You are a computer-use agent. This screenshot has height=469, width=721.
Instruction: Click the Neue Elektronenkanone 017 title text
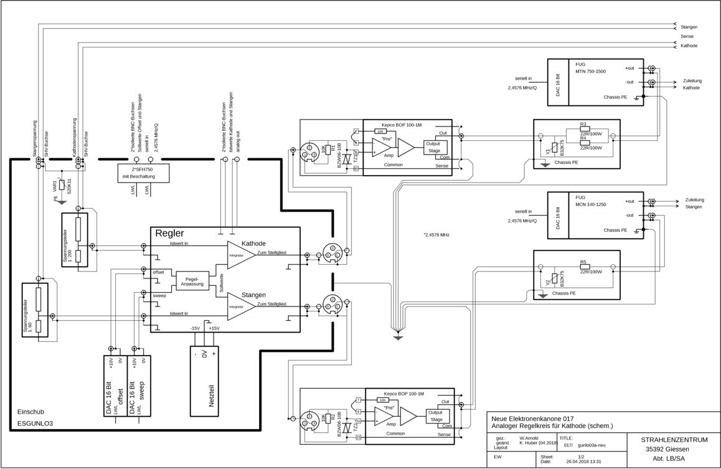tap(532, 419)
